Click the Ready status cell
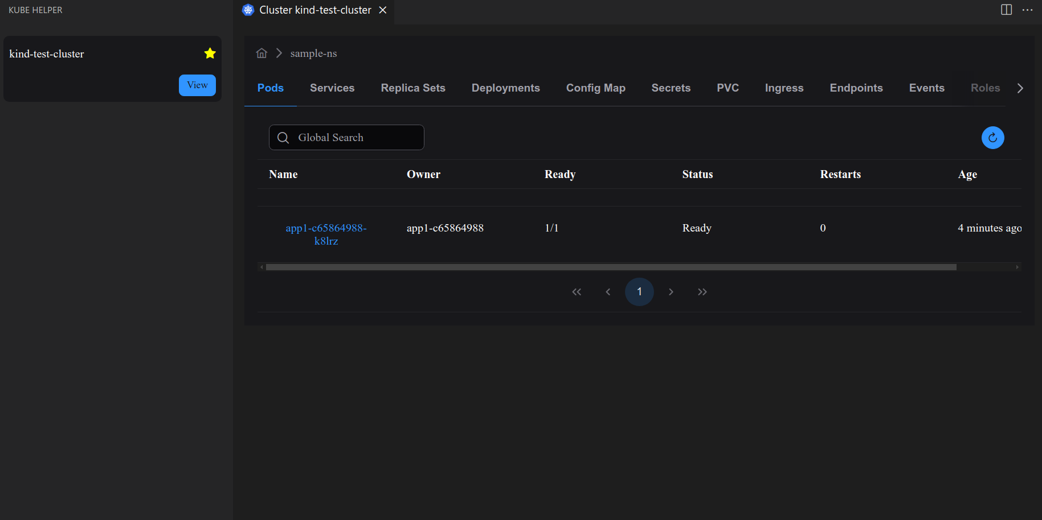The image size is (1042, 520). (x=697, y=228)
